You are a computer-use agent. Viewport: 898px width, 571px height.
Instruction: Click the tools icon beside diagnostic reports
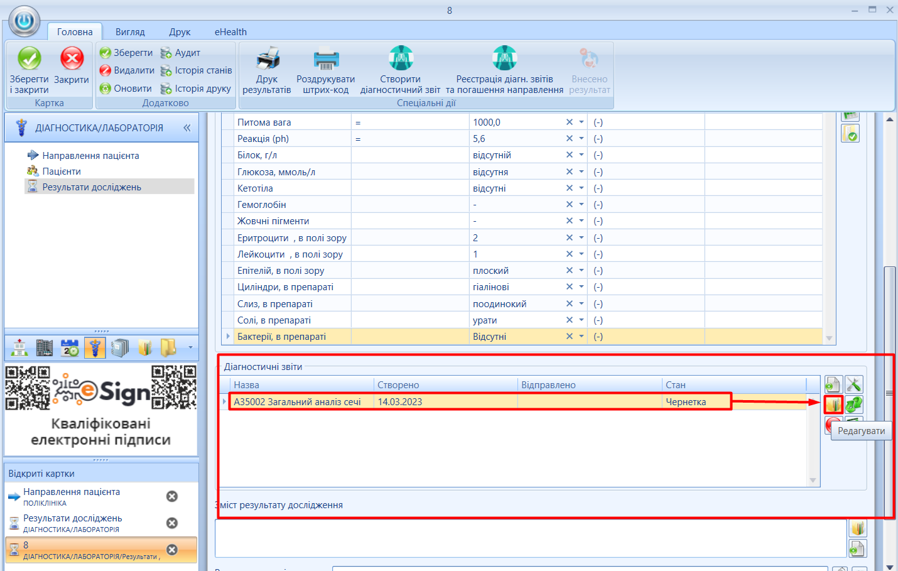pos(854,384)
